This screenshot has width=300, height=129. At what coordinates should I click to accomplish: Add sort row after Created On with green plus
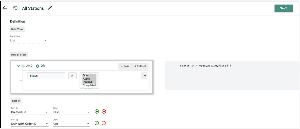97,112
